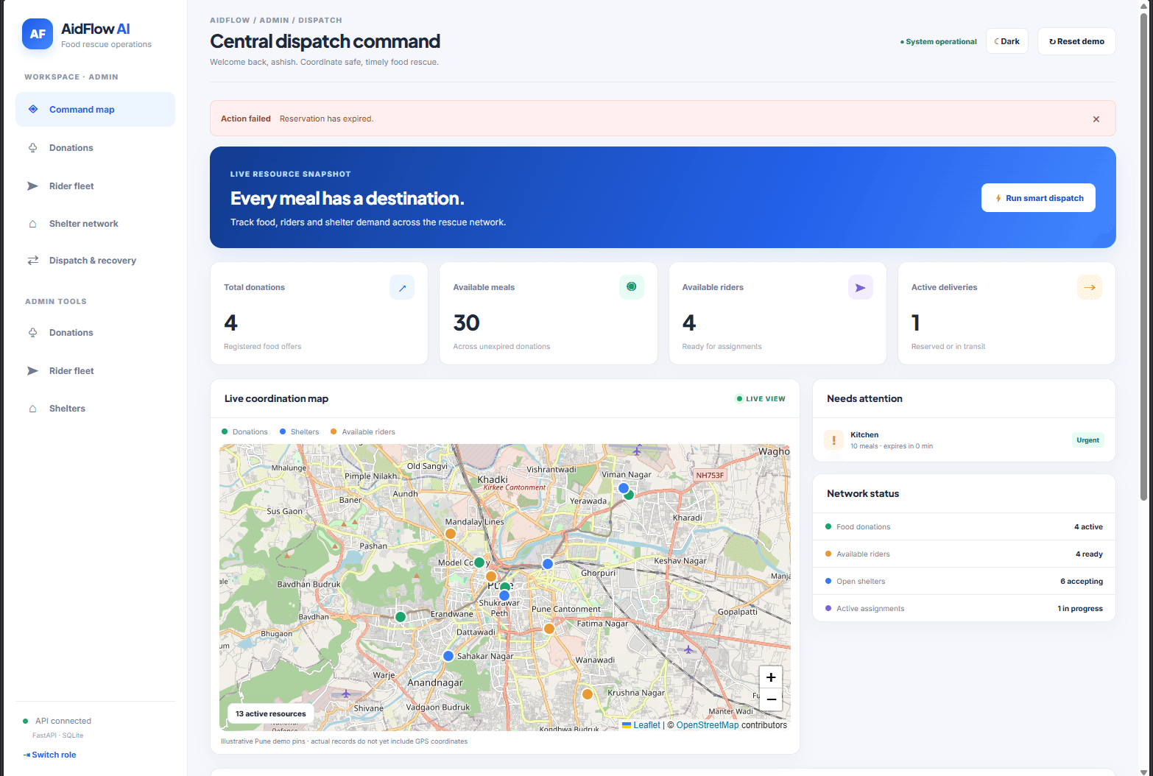The width and height of the screenshot is (1153, 776).
Task: Open the OpenStreetMap link
Action: click(x=708, y=725)
